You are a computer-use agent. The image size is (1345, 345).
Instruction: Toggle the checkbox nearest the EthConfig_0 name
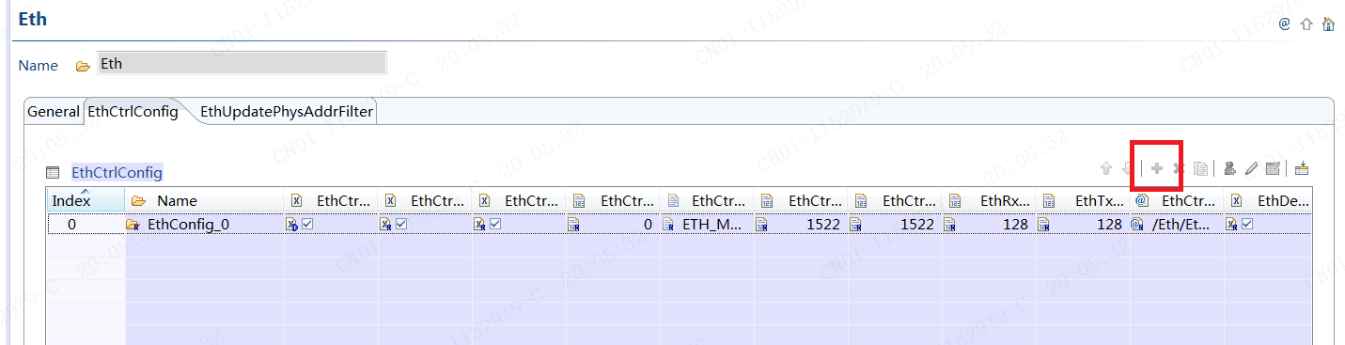pos(307,225)
